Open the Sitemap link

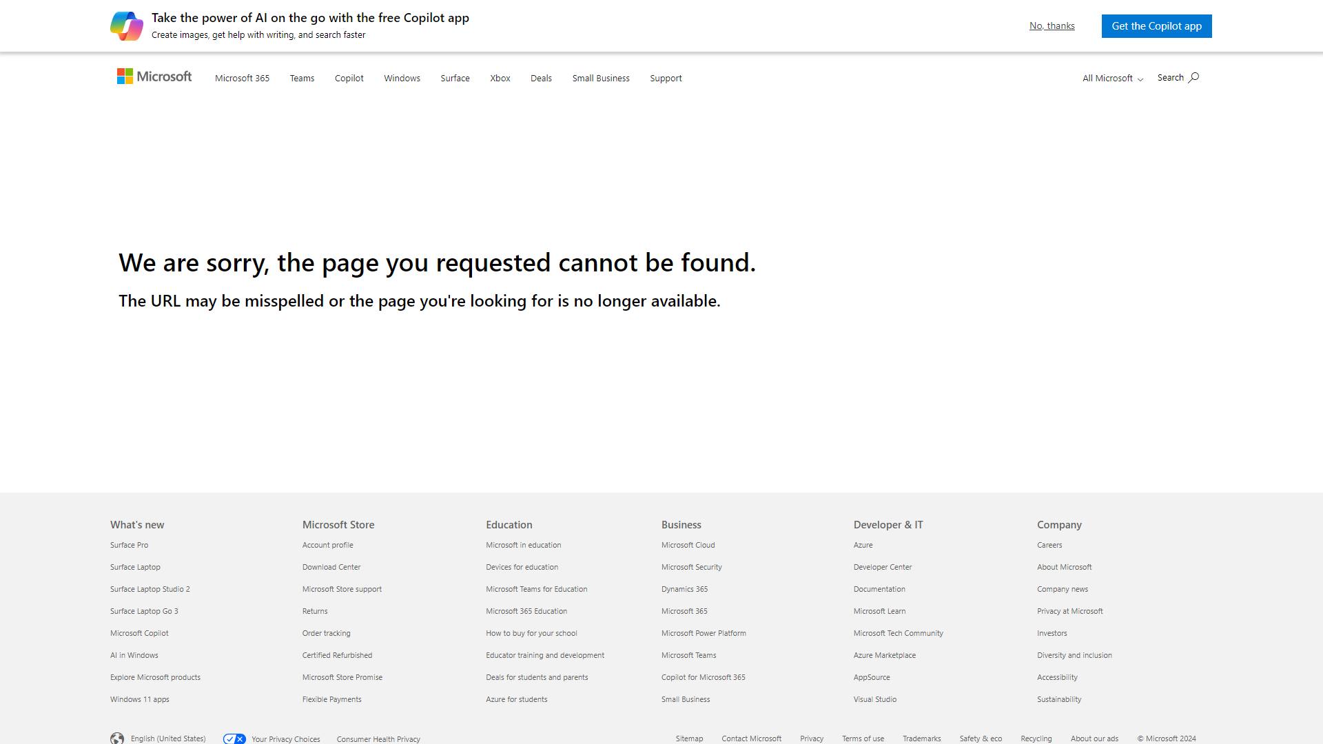(x=689, y=738)
